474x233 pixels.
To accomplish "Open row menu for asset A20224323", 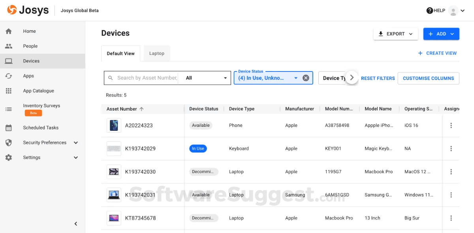I will point(451,126).
